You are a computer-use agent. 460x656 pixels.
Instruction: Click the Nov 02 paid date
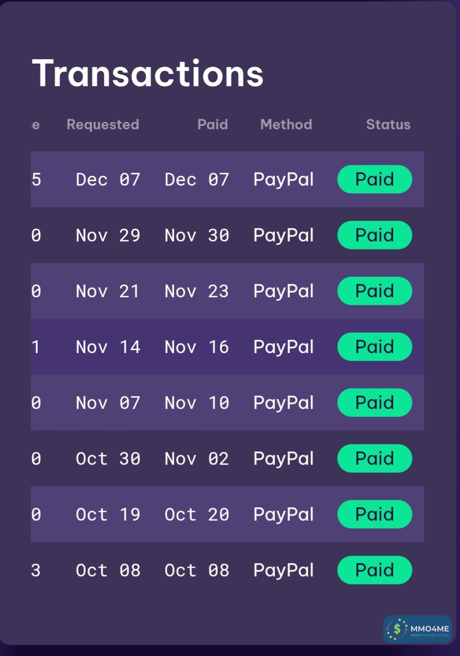pos(197,459)
